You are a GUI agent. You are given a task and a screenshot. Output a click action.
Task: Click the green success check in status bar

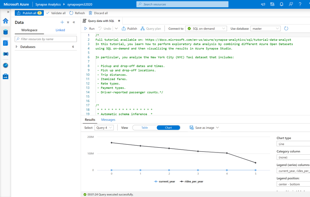pos(85,195)
